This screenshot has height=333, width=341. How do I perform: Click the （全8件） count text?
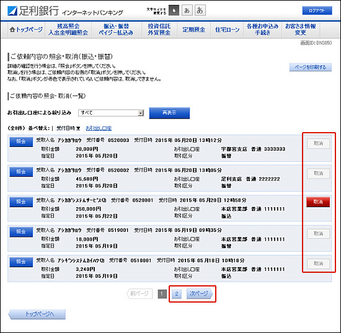17,128
